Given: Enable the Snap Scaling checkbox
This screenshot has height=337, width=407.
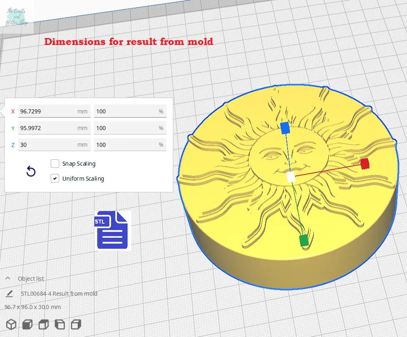Looking at the screenshot, I should 55,164.
